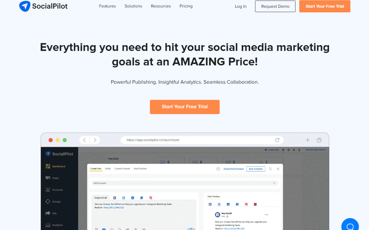Click the Key Social profile avatar
369x230 pixels.
point(218,215)
